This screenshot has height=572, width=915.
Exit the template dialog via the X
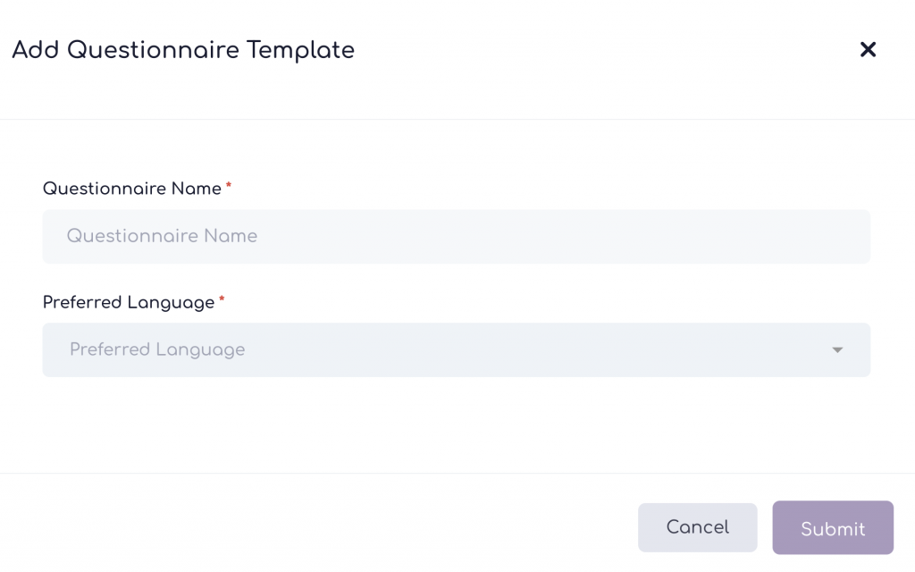(868, 50)
